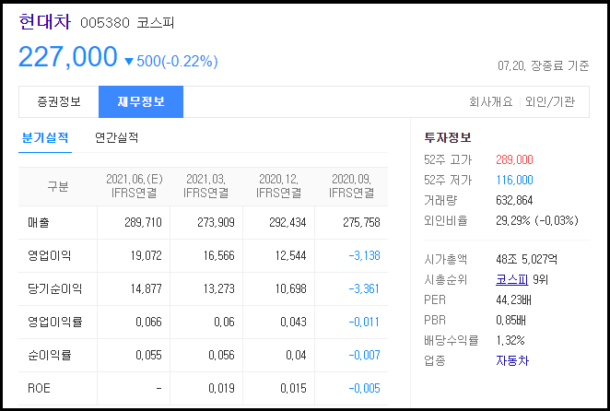Click the operating margin value 0.043
Viewport: 610px width, 411px height.
click(x=293, y=322)
